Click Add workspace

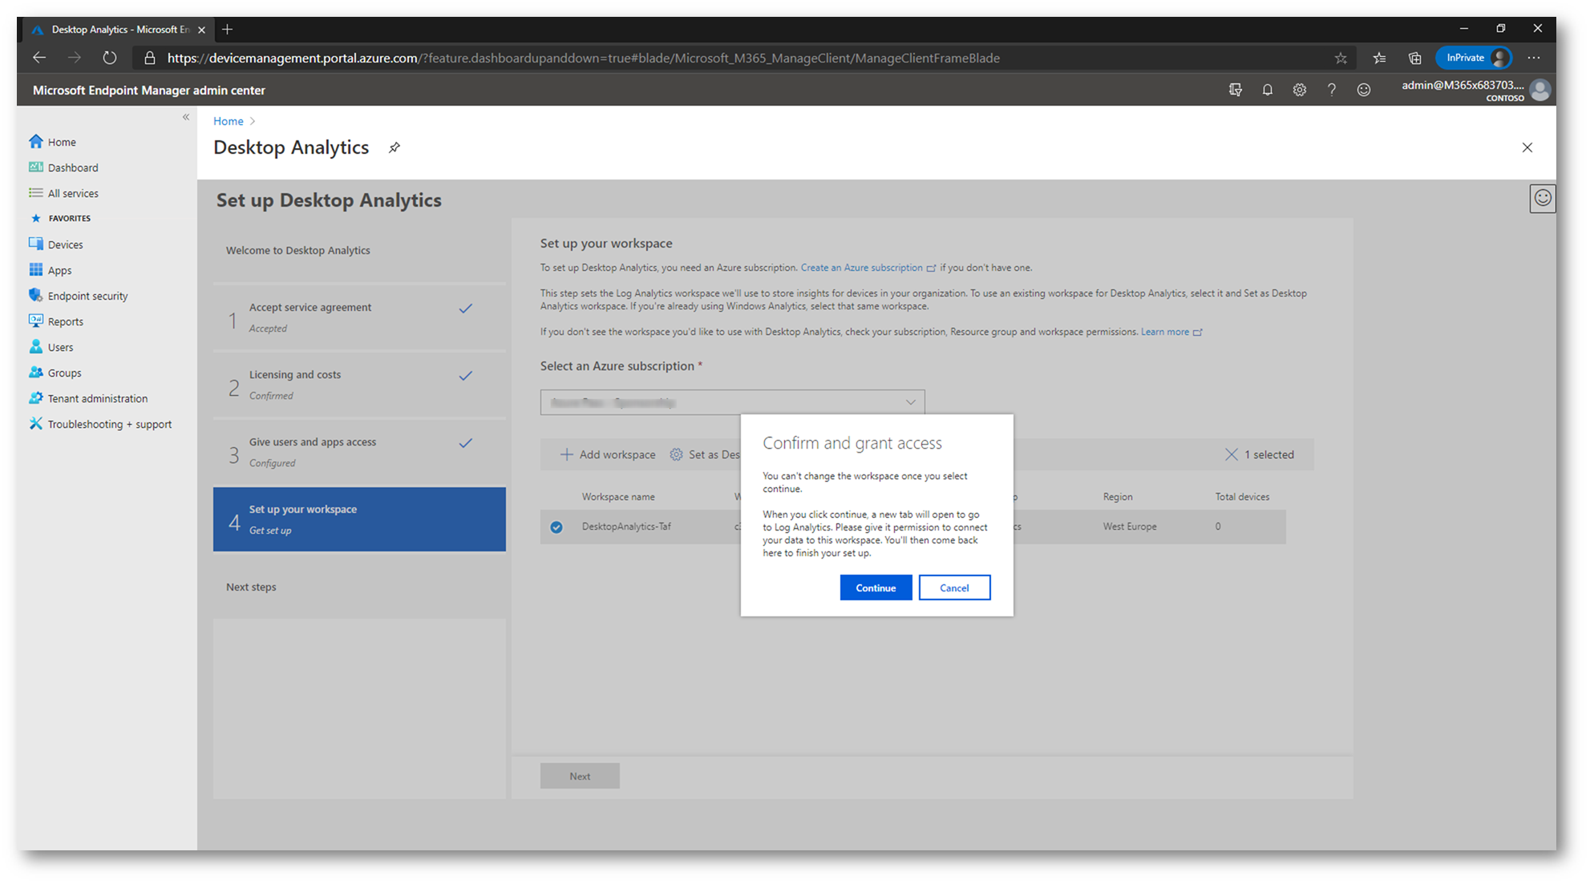pyautogui.click(x=607, y=454)
